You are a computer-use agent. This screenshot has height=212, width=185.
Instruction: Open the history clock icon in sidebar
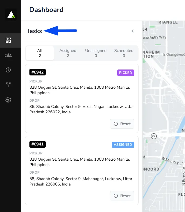8,70
